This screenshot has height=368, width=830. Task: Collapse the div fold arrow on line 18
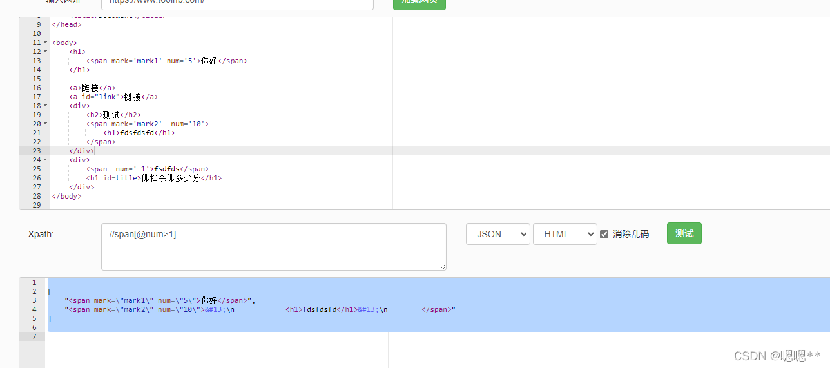click(x=45, y=106)
